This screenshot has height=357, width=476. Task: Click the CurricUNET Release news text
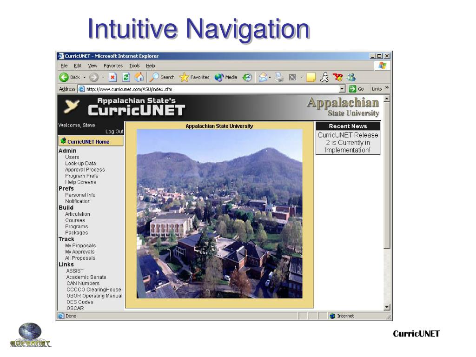click(x=348, y=142)
